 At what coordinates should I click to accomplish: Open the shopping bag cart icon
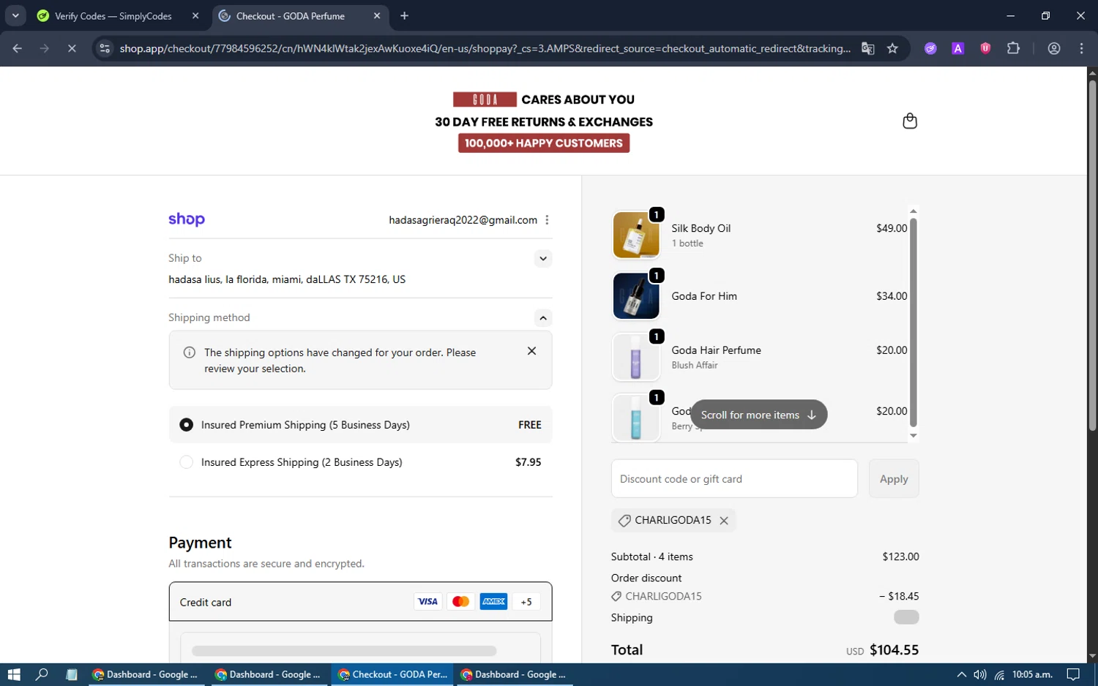[x=910, y=121]
